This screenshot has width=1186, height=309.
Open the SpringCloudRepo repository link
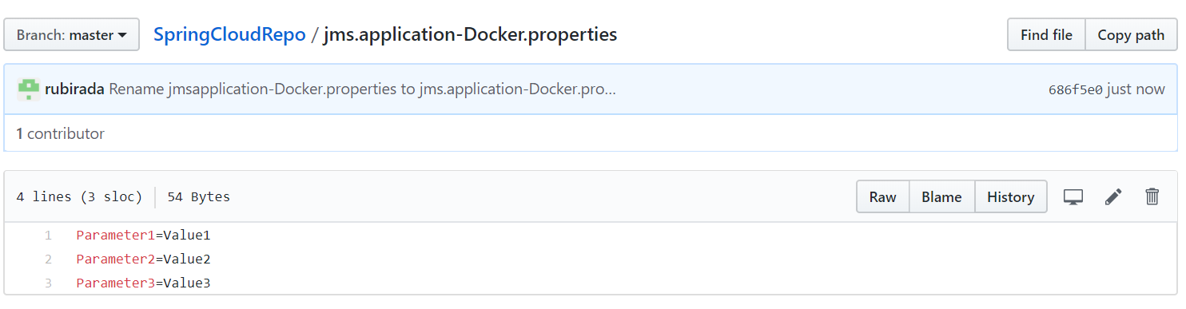[x=229, y=35]
